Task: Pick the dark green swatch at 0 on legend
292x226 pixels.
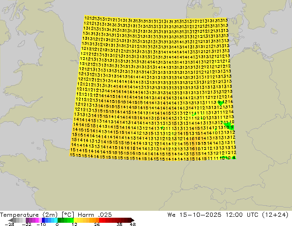Action: pyautogui.click(x=59, y=220)
